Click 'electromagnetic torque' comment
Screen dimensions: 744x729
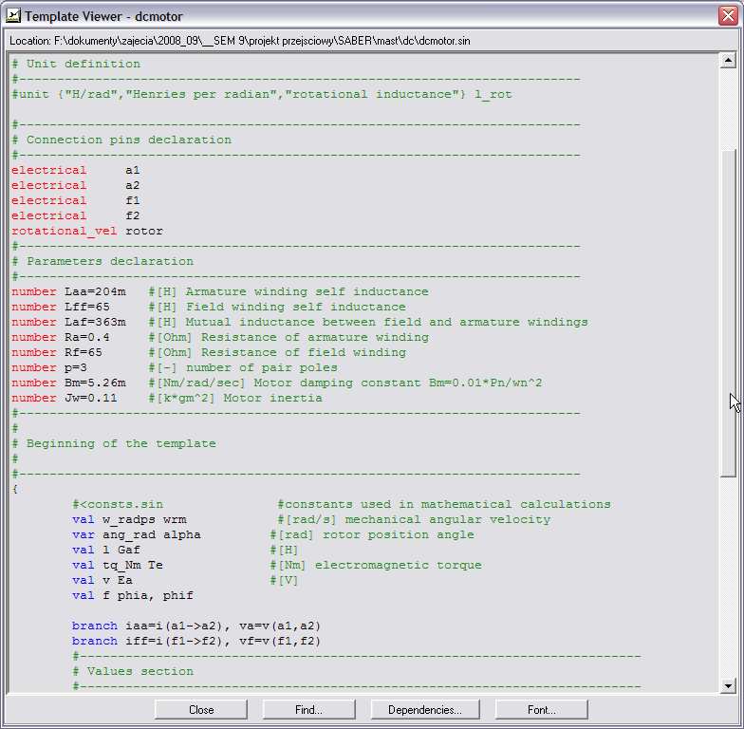coord(399,565)
